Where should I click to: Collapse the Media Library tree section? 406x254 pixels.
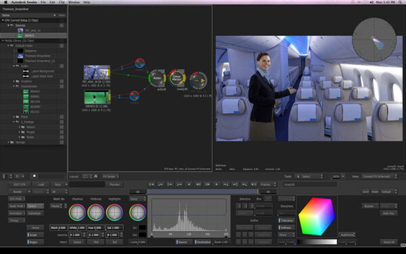(x=3, y=41)
